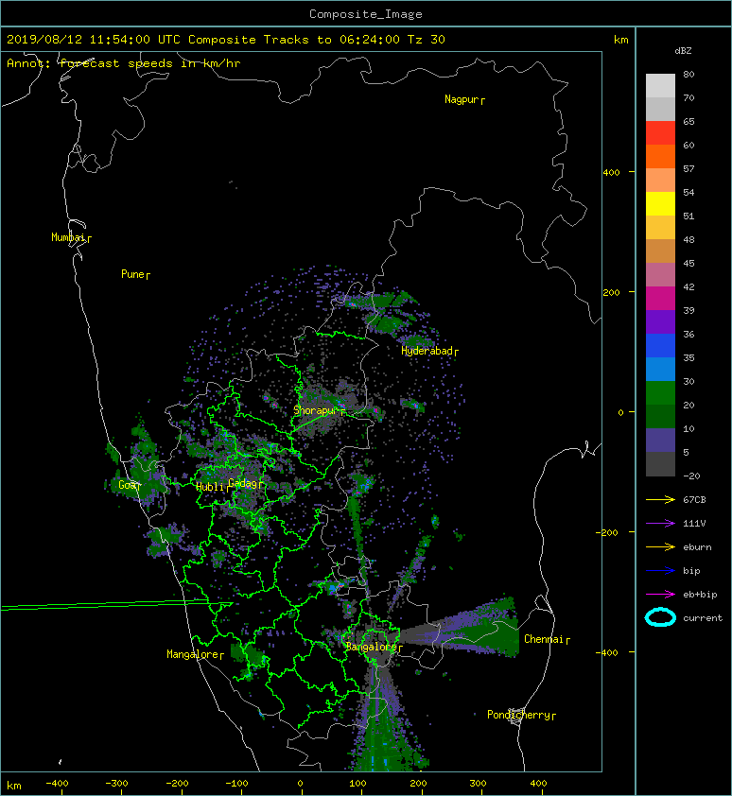Click the '300' tick on horizontal km axis

(x=478, y=784)
